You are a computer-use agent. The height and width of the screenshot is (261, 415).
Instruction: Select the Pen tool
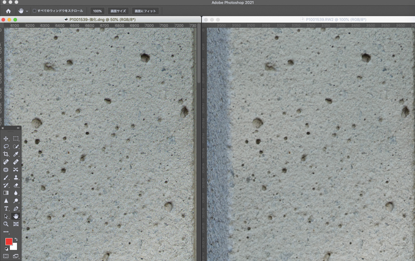[x=16, y=209]
